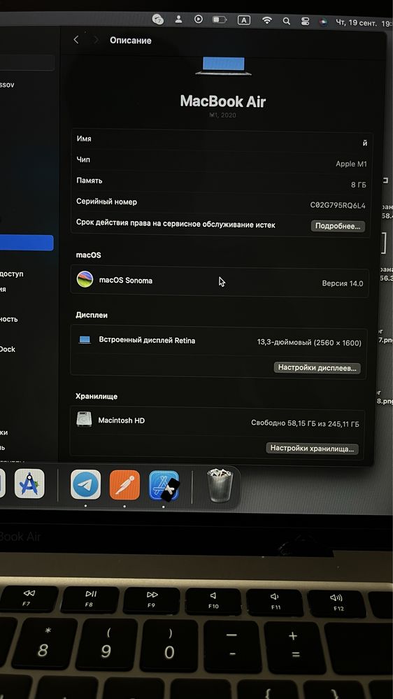Click the battery status icon
Viewport: 393px width, 699px height.
click(220, 20)
